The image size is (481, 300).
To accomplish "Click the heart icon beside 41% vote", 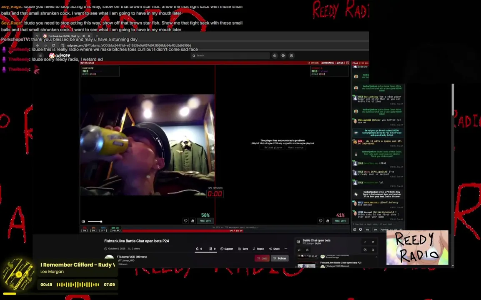I will 321,221.
